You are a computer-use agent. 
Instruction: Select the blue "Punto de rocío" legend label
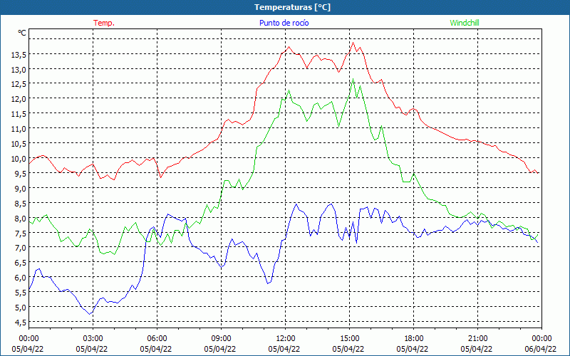tap(284, 23)
